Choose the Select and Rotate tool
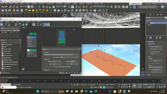The height and width of the screenshot is (94, 167). point(47,7)
